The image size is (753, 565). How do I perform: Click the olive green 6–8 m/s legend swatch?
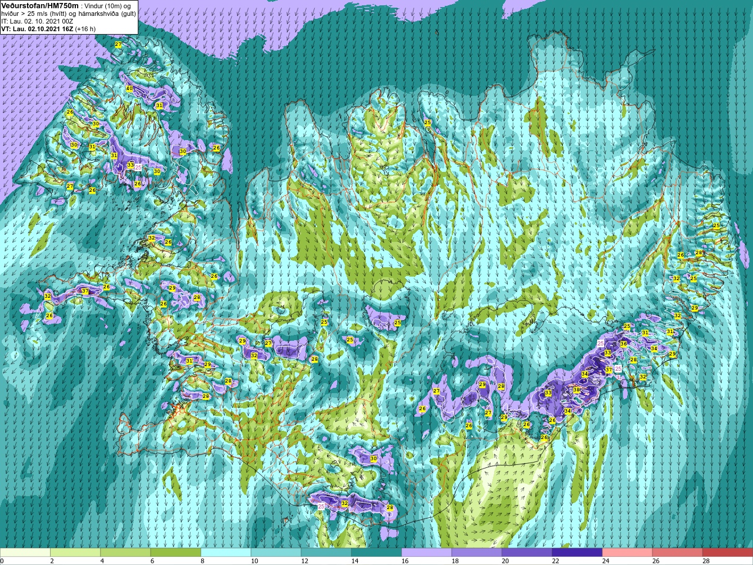175,553
